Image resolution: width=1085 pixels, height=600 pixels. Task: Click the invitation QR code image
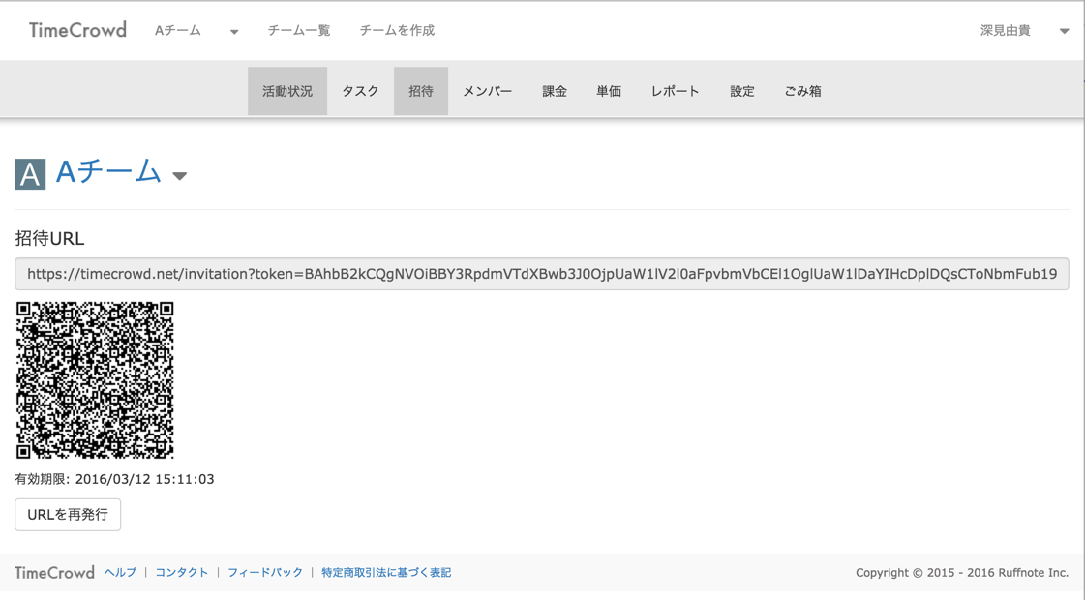(x=95, y=379)
